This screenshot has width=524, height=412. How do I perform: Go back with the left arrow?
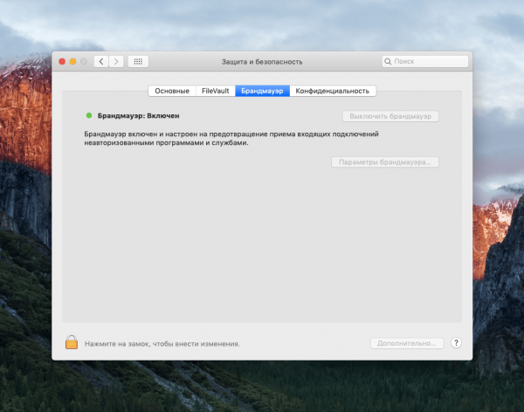click(101, 61)
